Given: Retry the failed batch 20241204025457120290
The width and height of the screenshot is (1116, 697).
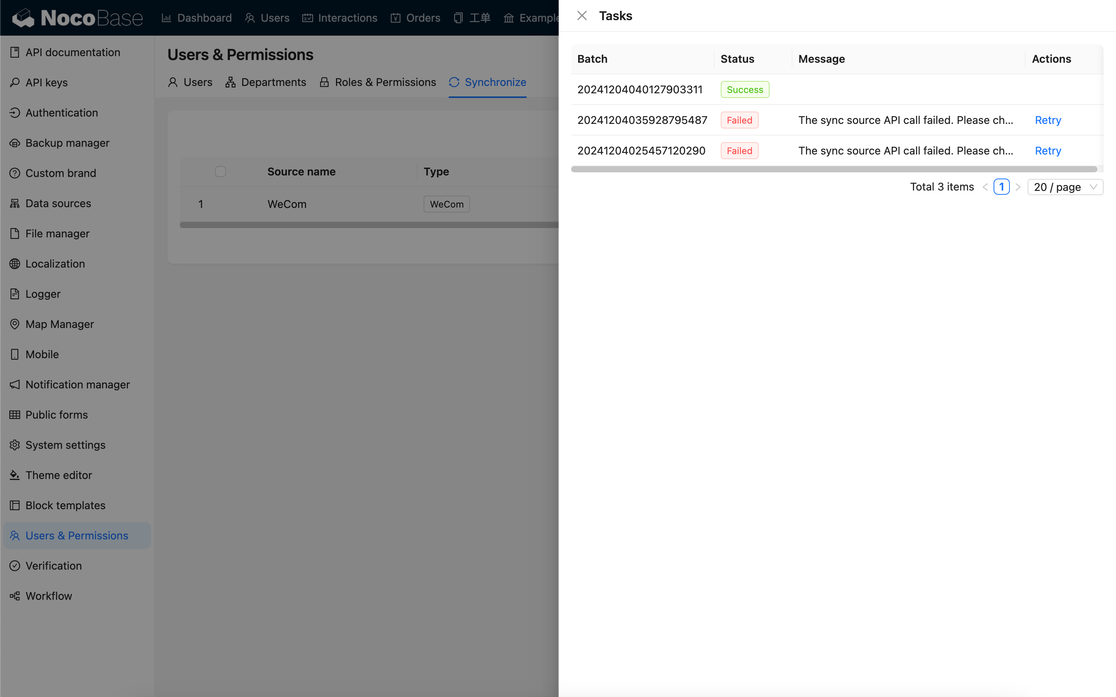Looking at the screenshot, I should [1048, 151].
